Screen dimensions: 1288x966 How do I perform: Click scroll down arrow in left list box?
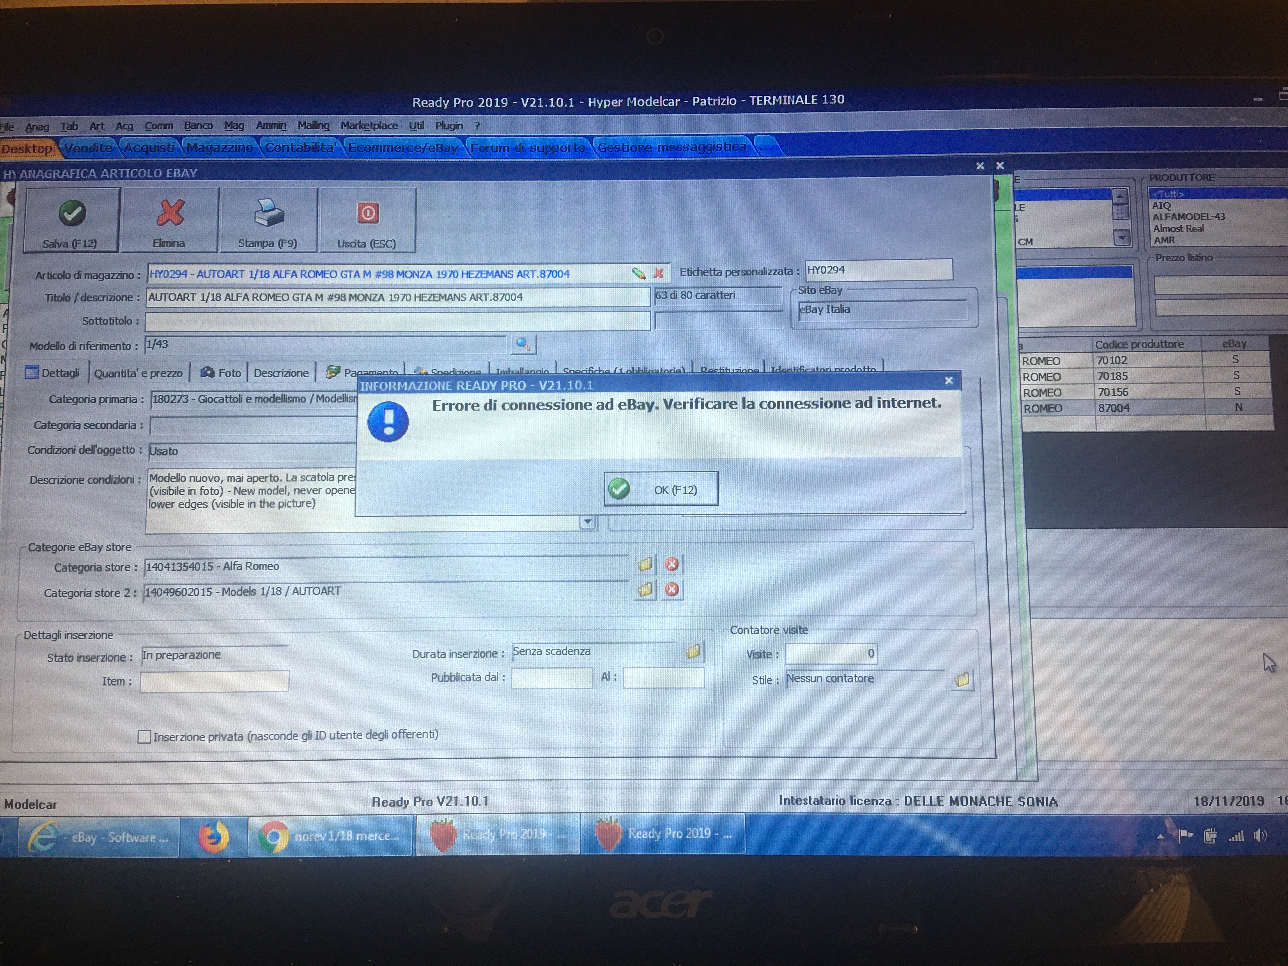[x=1122, y=237]
